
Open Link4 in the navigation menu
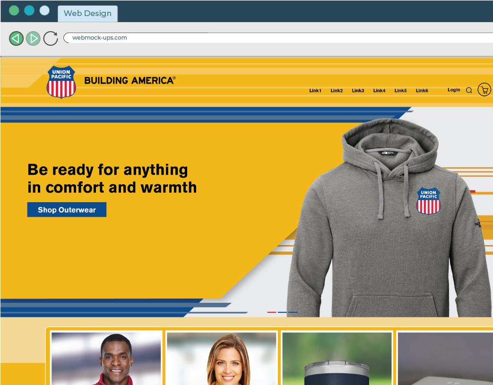tap(379, 91)
